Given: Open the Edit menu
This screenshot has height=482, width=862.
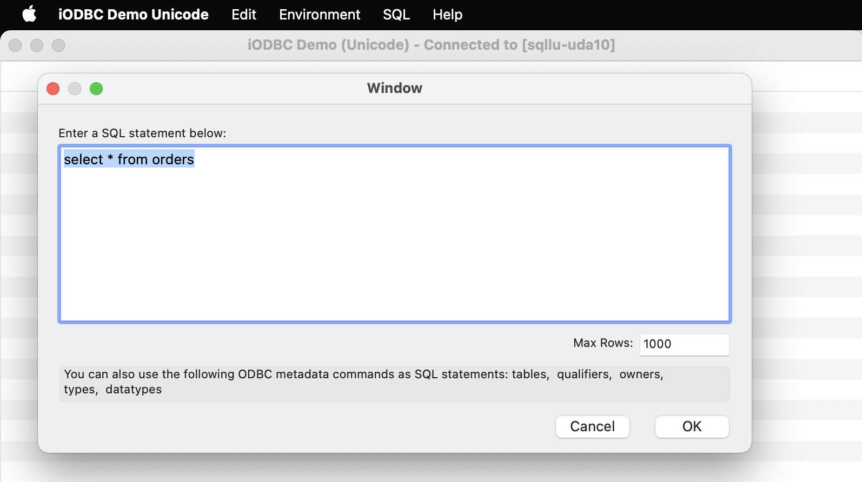Looking at the screenshot, I should coord(243,15).
